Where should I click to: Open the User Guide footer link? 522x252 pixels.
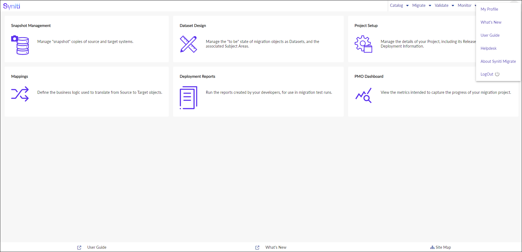click(97, 247)
